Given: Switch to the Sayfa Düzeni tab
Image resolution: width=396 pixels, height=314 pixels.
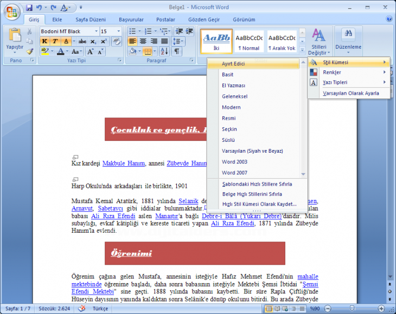Looking at the screenshot, I should (89, 19).
